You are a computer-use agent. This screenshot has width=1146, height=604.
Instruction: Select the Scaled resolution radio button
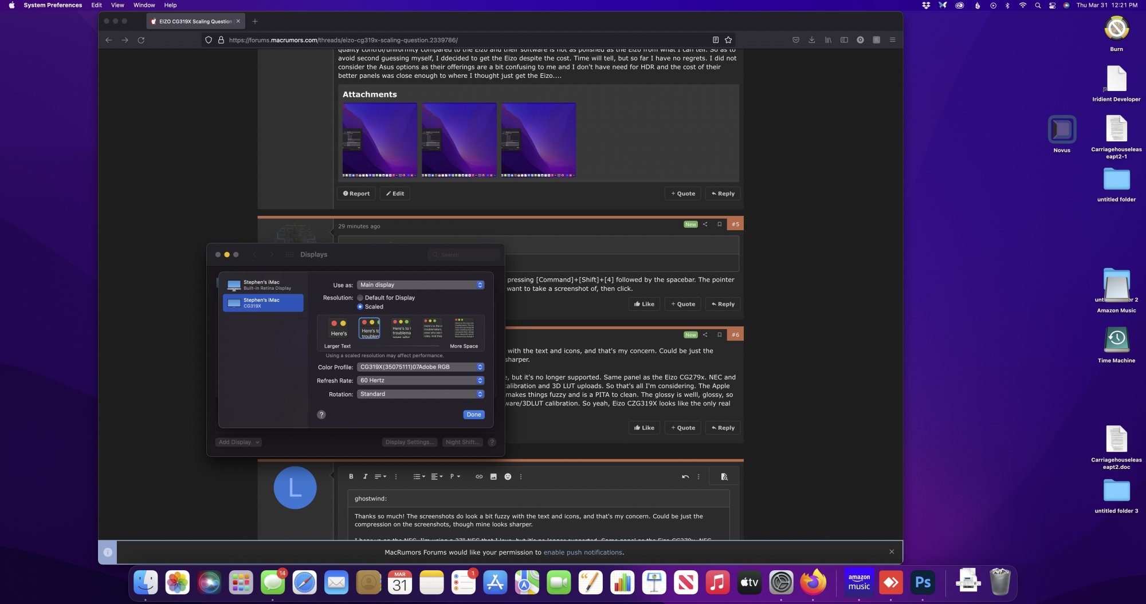(360, 307)
